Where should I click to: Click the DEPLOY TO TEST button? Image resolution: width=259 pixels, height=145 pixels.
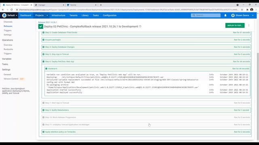pyautogui.click(x=235, y=25)
